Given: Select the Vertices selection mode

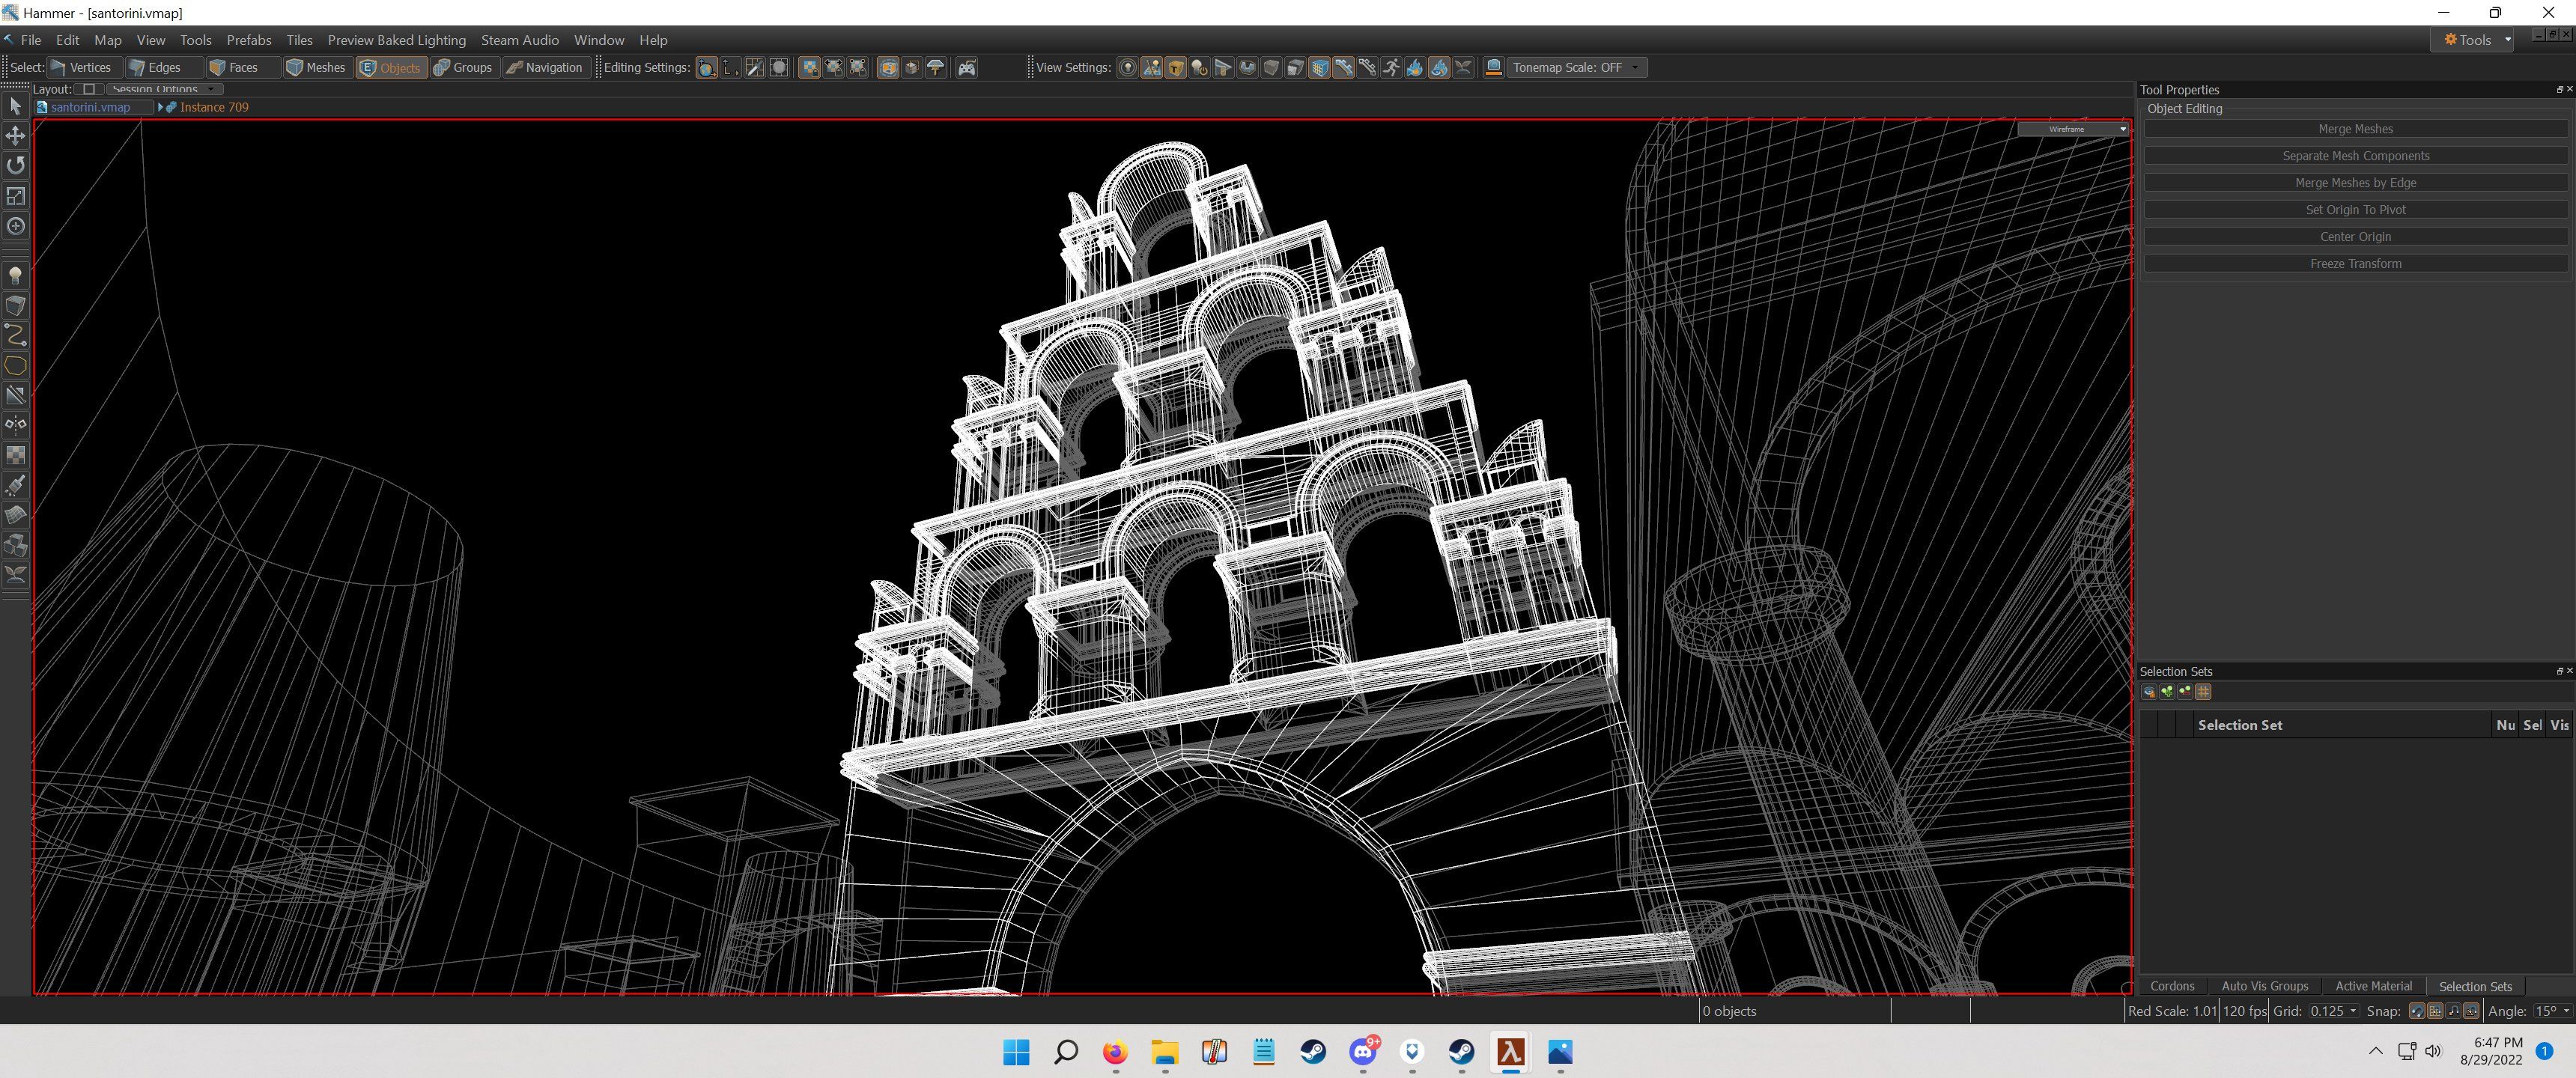Looking at the screenshot, I should point(88,67).
